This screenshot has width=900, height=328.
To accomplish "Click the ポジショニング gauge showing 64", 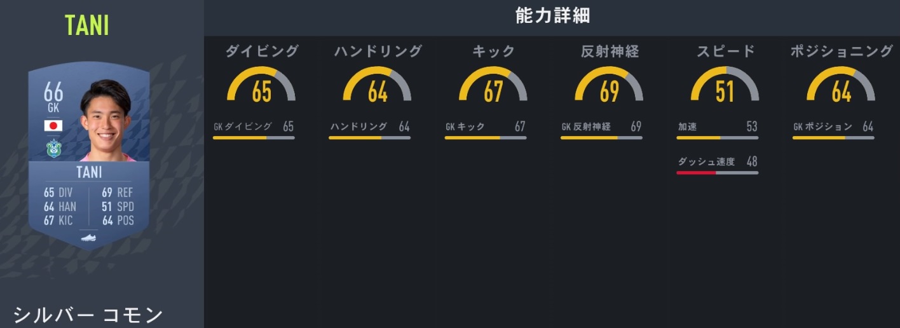I will point(841,86).
